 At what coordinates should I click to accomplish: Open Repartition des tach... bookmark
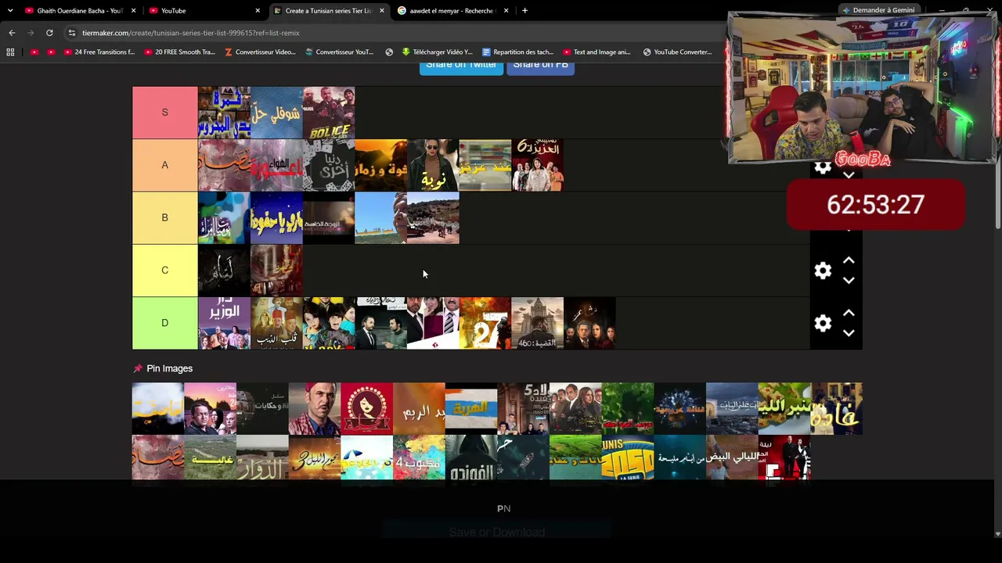click(x=517, y=52)
